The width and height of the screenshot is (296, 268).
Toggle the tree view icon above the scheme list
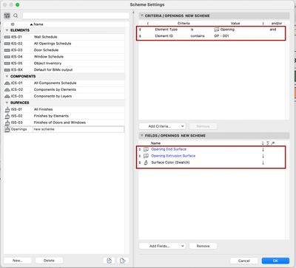click(x=7, y=16)
